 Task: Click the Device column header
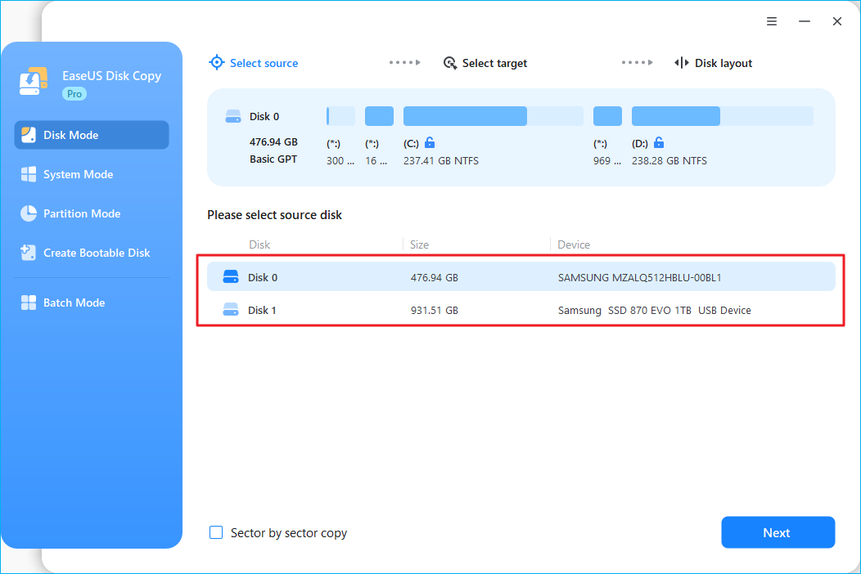(x=574, y=244)
